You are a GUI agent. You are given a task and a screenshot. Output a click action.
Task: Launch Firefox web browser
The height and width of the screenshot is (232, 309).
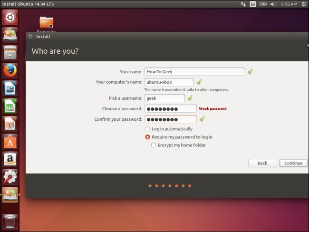coord(10,70)
